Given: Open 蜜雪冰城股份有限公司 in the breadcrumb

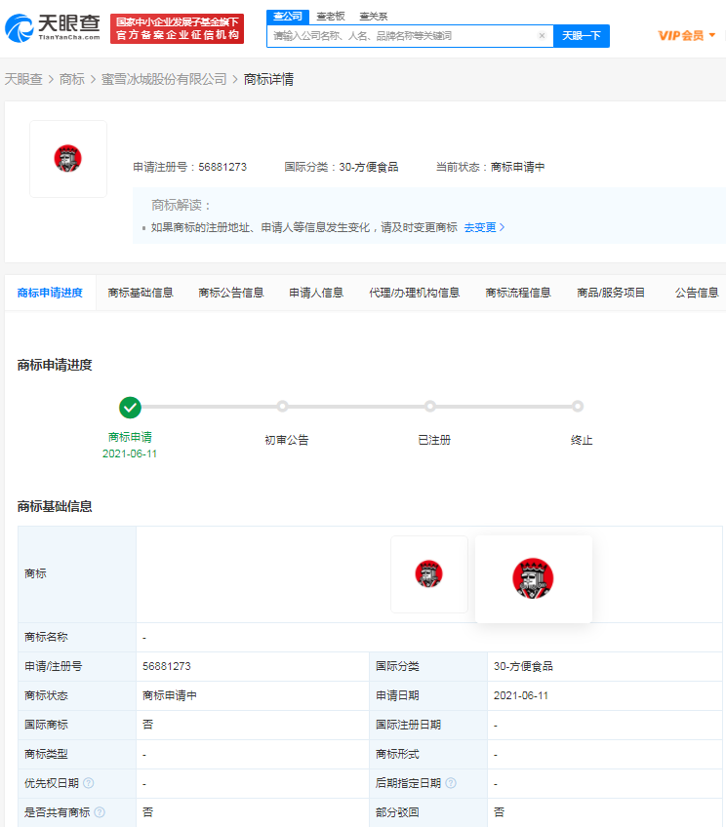Looking at the screenshot, I should point(164,79).
